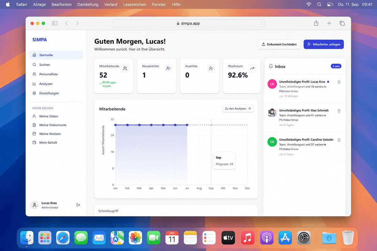Click the '2 neu' badge in Inbox
Image resolution: width=377 pixels, height=251 pixels.
(336, 66)
